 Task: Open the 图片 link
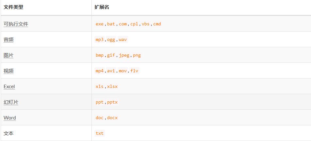pos(8,55)
